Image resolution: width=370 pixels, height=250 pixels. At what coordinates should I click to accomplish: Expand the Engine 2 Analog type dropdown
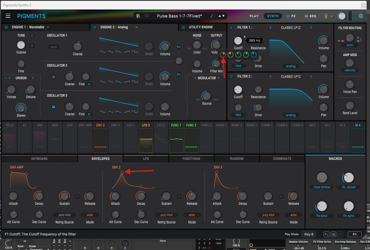pyautogui.click(x=136, y=27)
